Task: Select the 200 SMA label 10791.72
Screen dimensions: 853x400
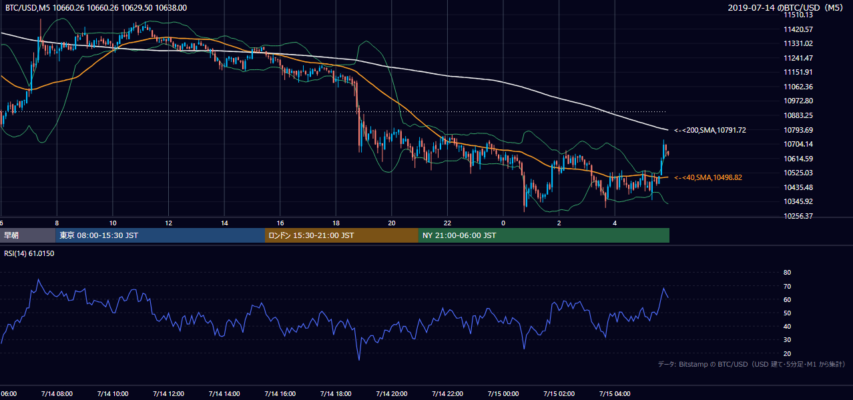Action: [x=710, y=130]
